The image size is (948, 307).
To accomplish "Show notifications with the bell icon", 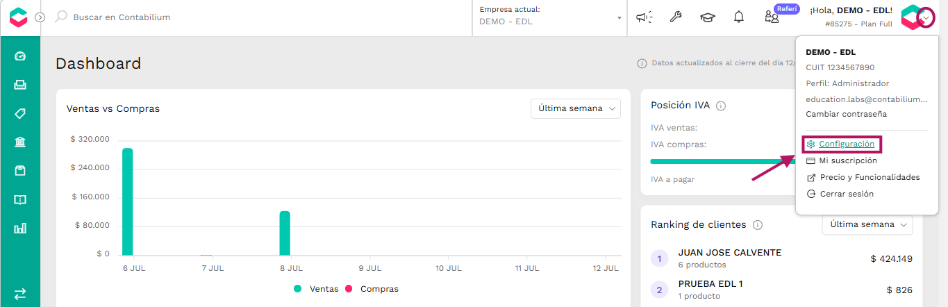I will pyautogui.click(x=739, y=17).
